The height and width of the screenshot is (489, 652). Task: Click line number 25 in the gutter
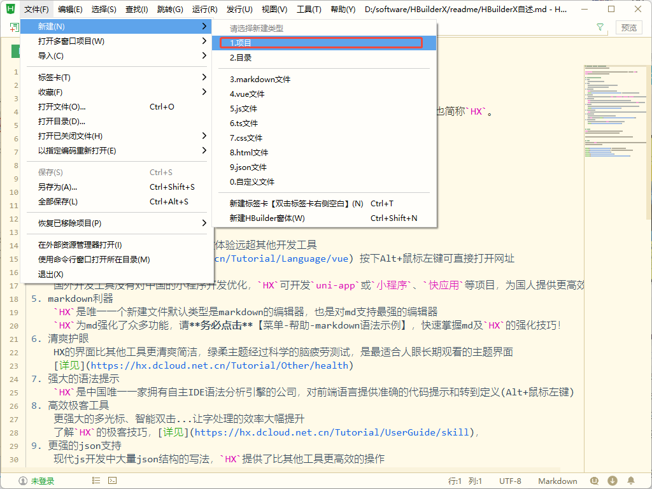[x=14, y=392]
